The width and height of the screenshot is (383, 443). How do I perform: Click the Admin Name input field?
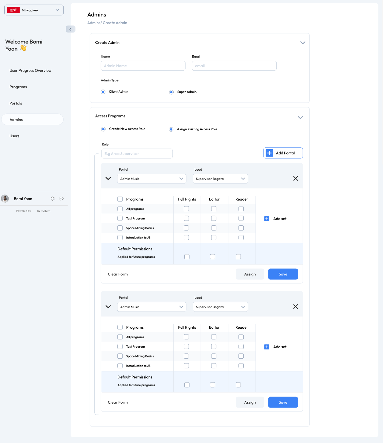143,66
